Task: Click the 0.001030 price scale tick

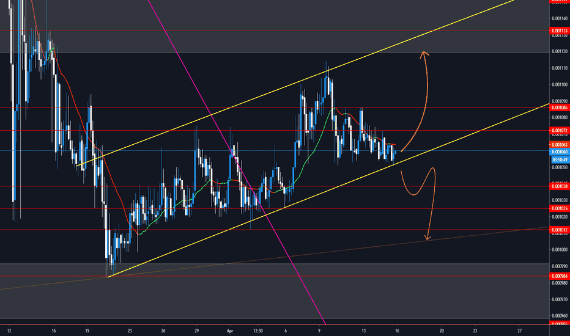Action: 560,200
